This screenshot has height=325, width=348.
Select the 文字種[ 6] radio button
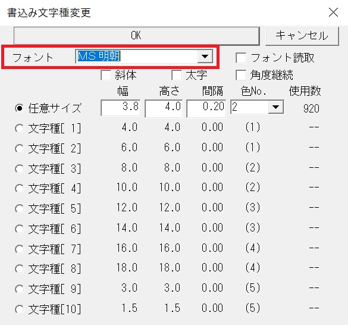[19, 229]
